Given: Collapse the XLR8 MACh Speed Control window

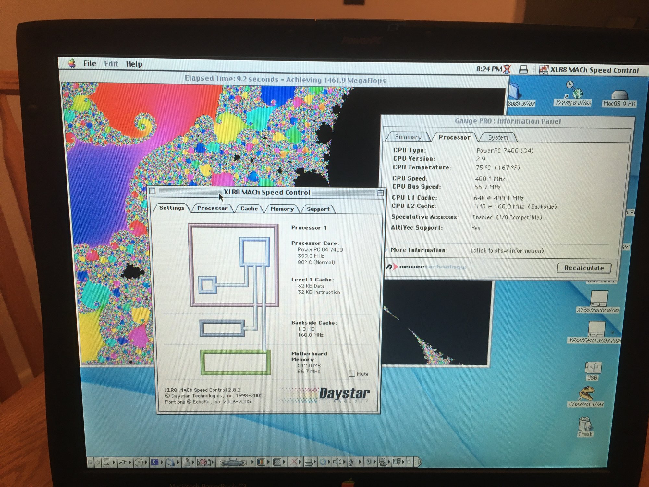Looking at the screenshot, I should (380, 194).
